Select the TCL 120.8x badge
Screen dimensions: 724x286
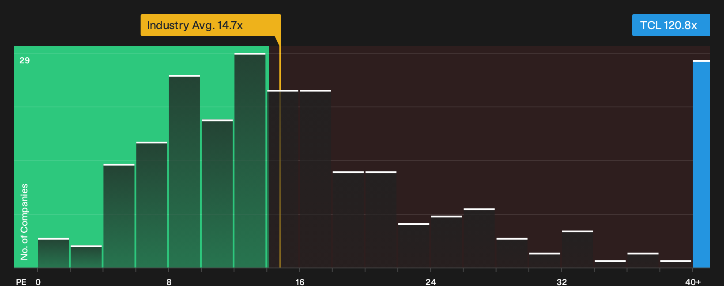(x=671, y=25)
